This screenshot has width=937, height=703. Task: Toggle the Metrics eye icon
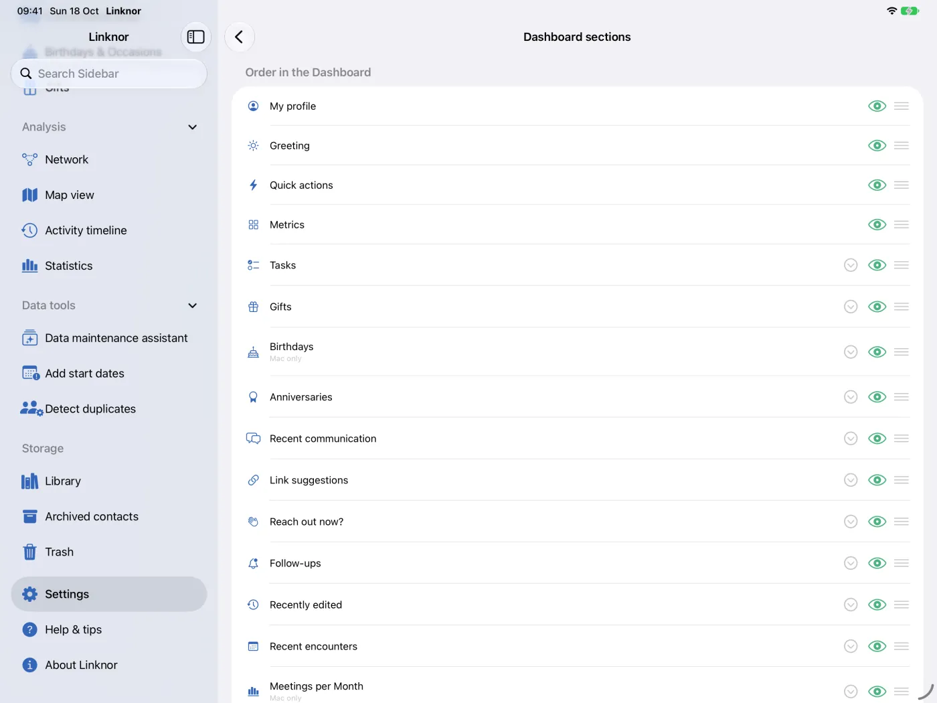click(x=877, y=224)
